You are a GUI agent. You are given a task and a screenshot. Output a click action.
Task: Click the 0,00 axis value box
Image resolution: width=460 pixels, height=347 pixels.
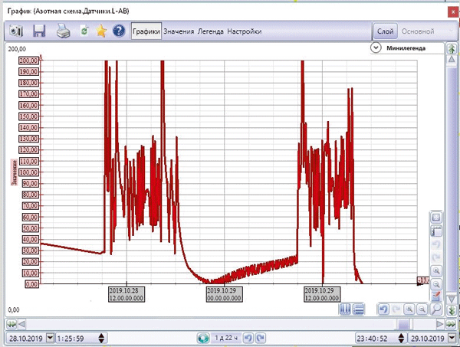pyautogui.click(x=31, y=284)
